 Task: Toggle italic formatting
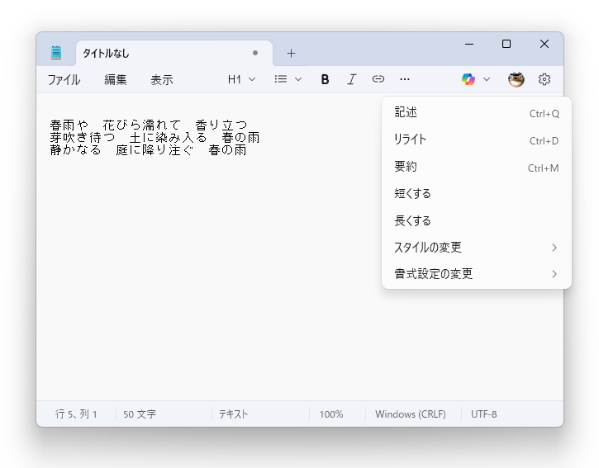coord(351,79)
